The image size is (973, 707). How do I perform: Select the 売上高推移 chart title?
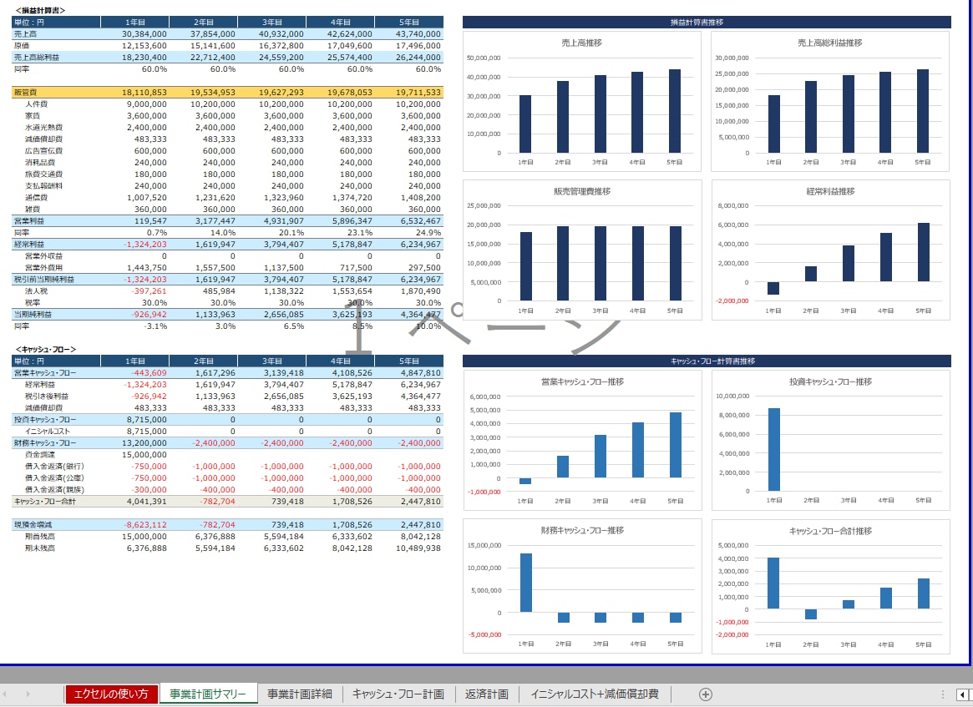point(581,43)
